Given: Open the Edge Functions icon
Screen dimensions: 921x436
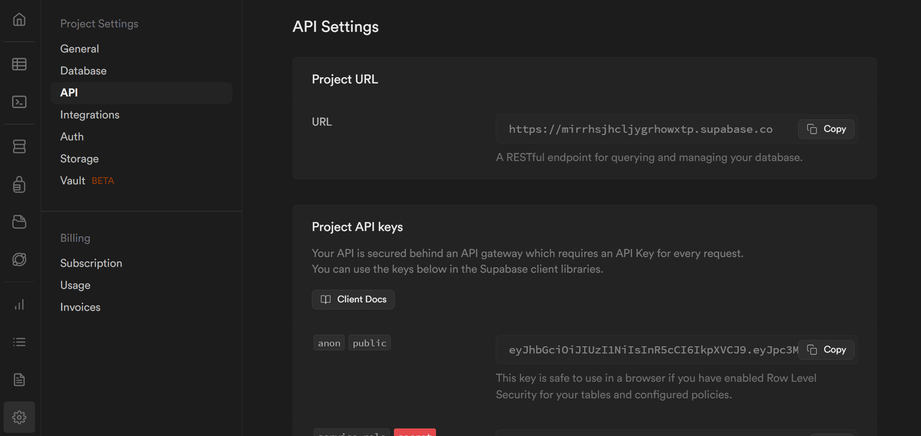Looking at the screenshot, I should pyautogui.click(x=19, y=259).
